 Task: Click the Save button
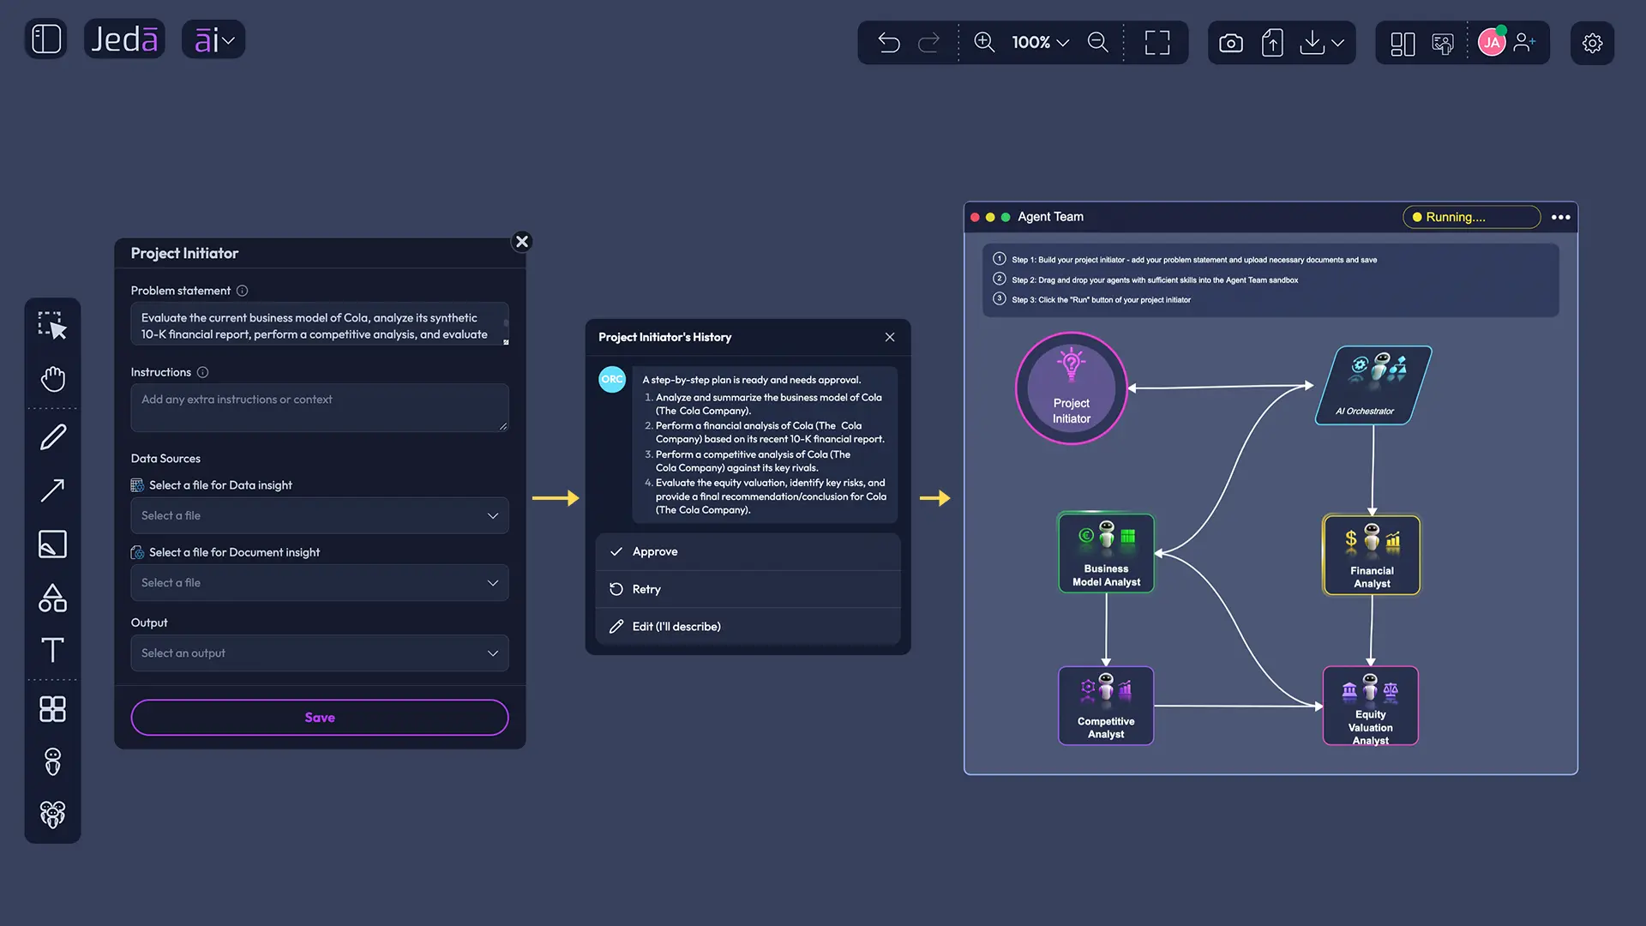click(x=319, y=718)
